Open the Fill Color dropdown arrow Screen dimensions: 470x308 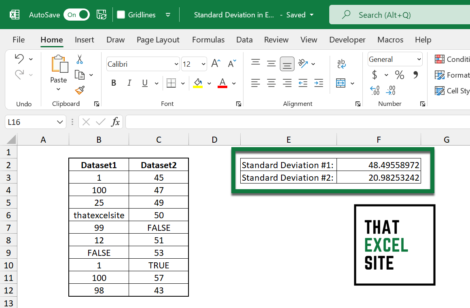pos(209,83)
